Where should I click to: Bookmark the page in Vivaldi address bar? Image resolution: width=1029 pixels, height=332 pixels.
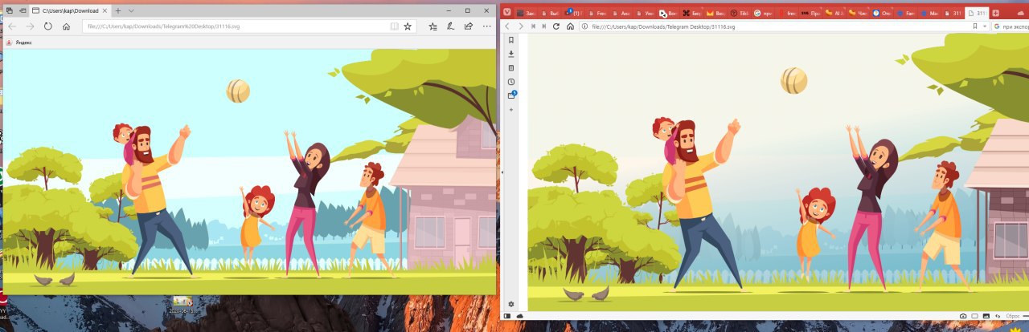[x=974, y=26]
